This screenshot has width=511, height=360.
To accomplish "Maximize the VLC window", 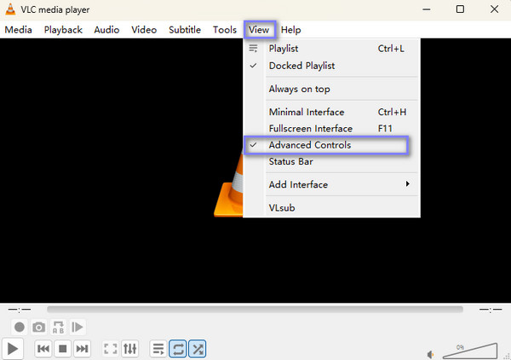I will click(460, 9).
